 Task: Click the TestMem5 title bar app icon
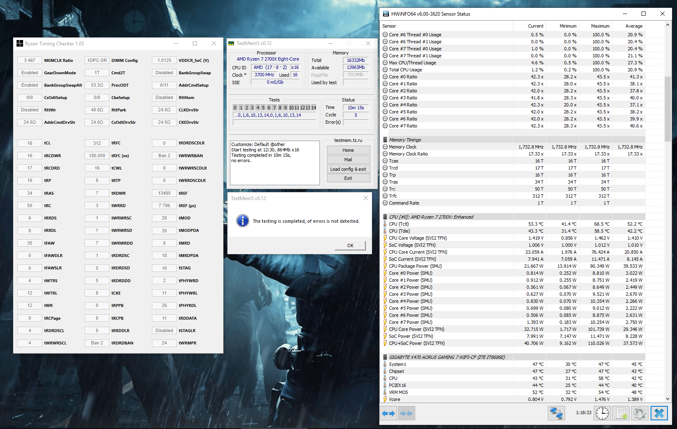(x=232, y=43)
